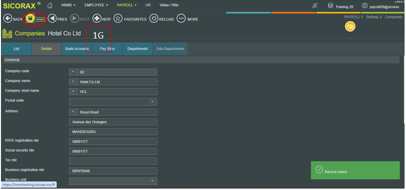Open the PAYROLL dropdown menu
Screen dimensions: 406x190
click(127, 5)
